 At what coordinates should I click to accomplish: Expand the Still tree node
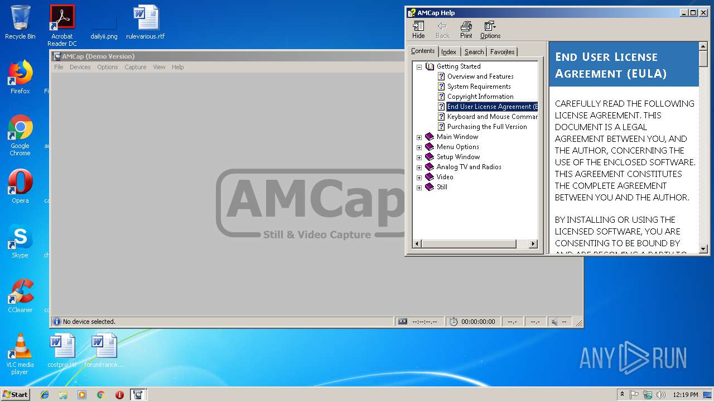[419, 187]
